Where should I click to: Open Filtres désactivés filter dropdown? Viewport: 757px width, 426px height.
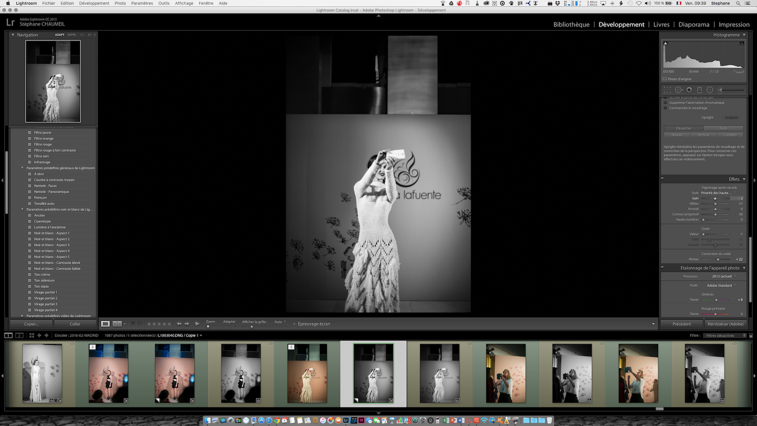(724, 336)
